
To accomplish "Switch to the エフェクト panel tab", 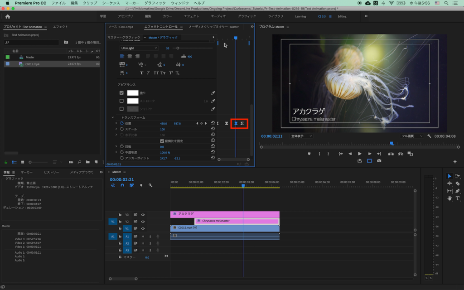I will [x=61, y=27].
